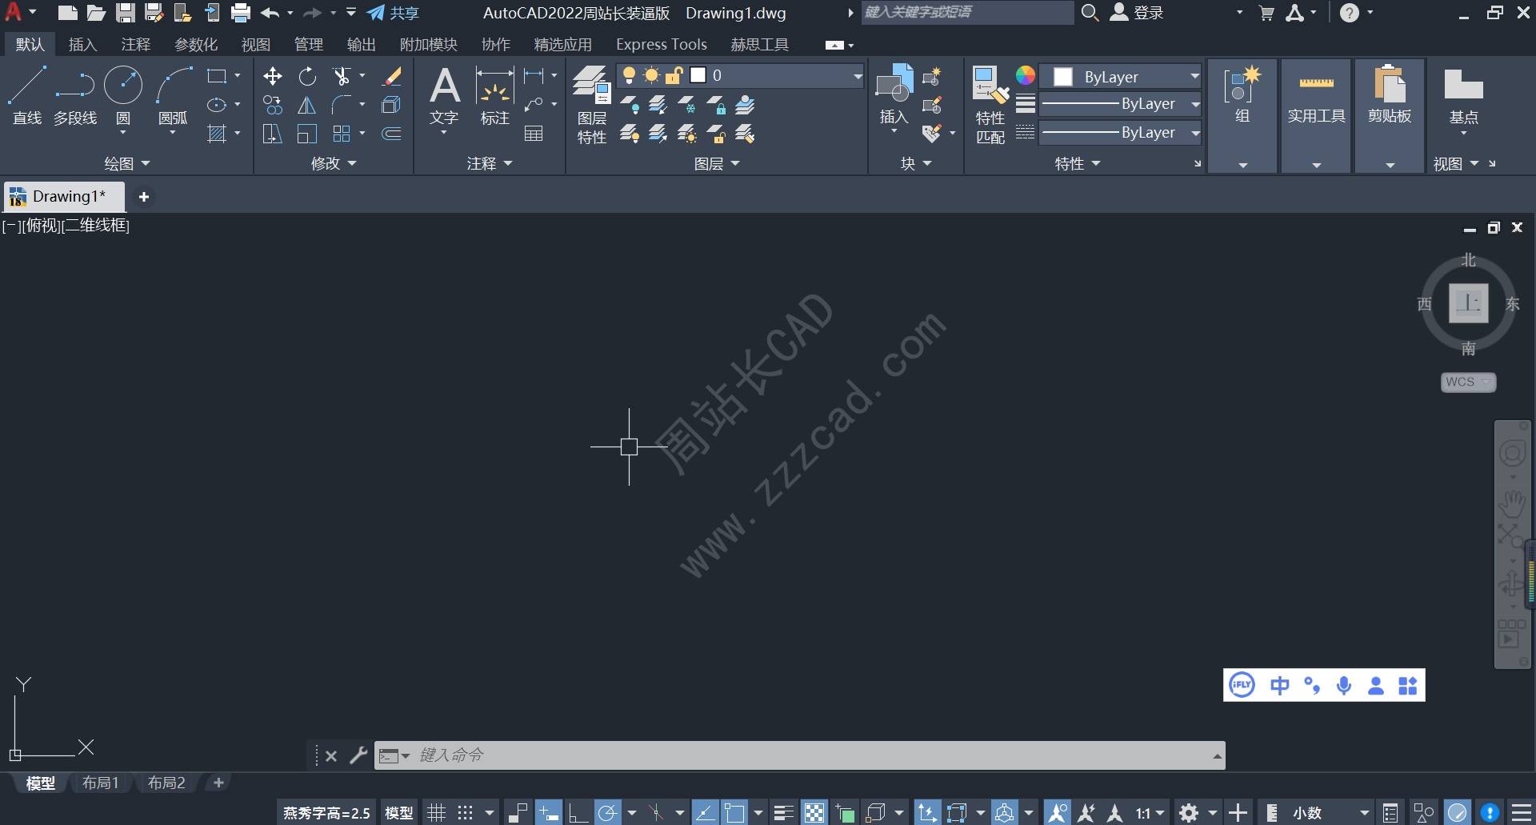Screen dimensions: 1536x825
Task: Switch to the Insert (插入) ribbon tab
Action: click(x=82, y=45)
